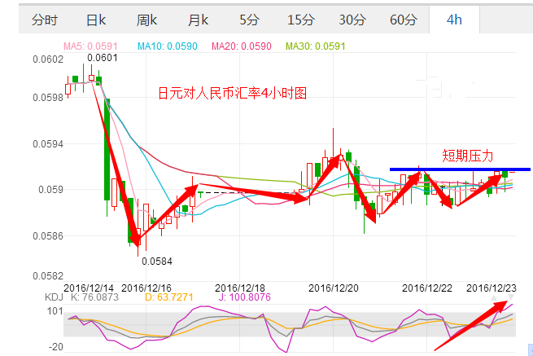Click the 0.0586 y-axis price label
The height and width of the screenshot is (356, 533).
(x=48, y=236)
